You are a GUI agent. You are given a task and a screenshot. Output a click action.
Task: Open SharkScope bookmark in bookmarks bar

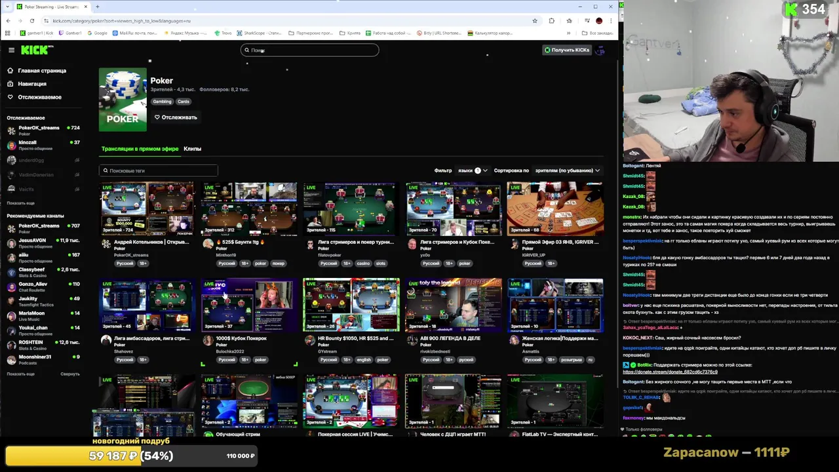pos(258,33)
